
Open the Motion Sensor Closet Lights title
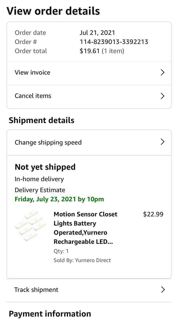pyautogui.click(x=85, y=228)
